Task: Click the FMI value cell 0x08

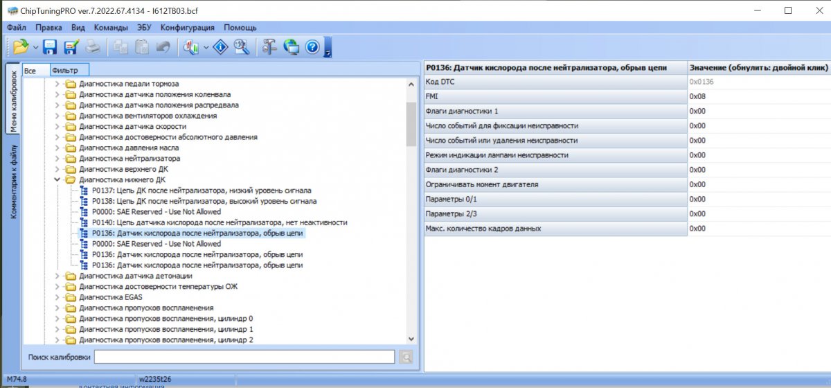Action: tap(759, 96)
